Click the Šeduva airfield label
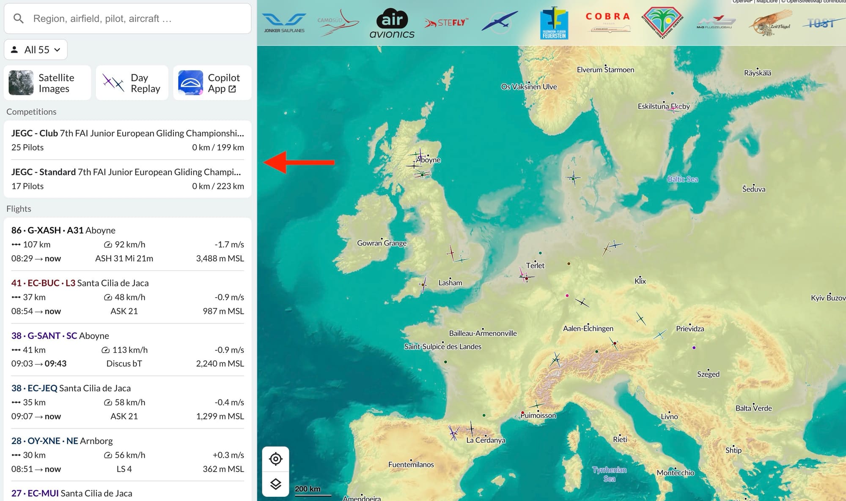Viewport: 846px width, 501px height. (x=754, y=189)
